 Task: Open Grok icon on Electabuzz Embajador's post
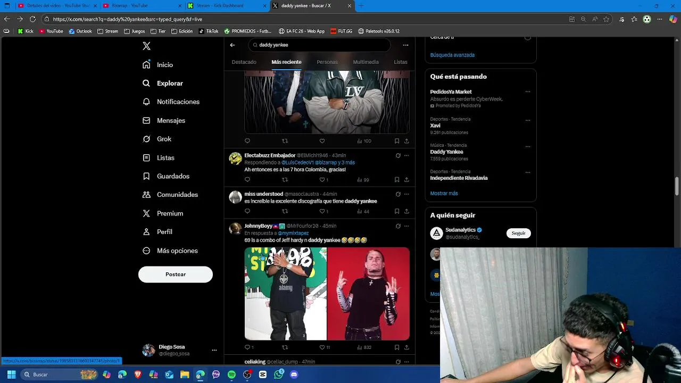pyautogui.click(x=398, y=156)
